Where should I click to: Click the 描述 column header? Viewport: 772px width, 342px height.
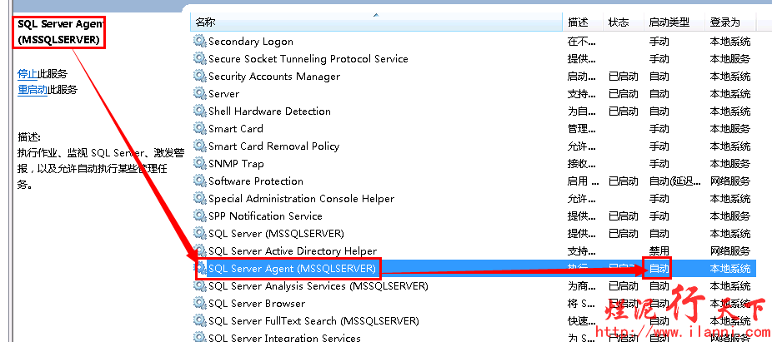(578, 22)
